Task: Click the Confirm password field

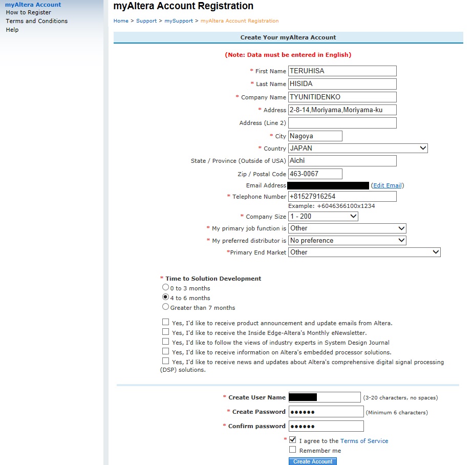Action: point(326,426)
